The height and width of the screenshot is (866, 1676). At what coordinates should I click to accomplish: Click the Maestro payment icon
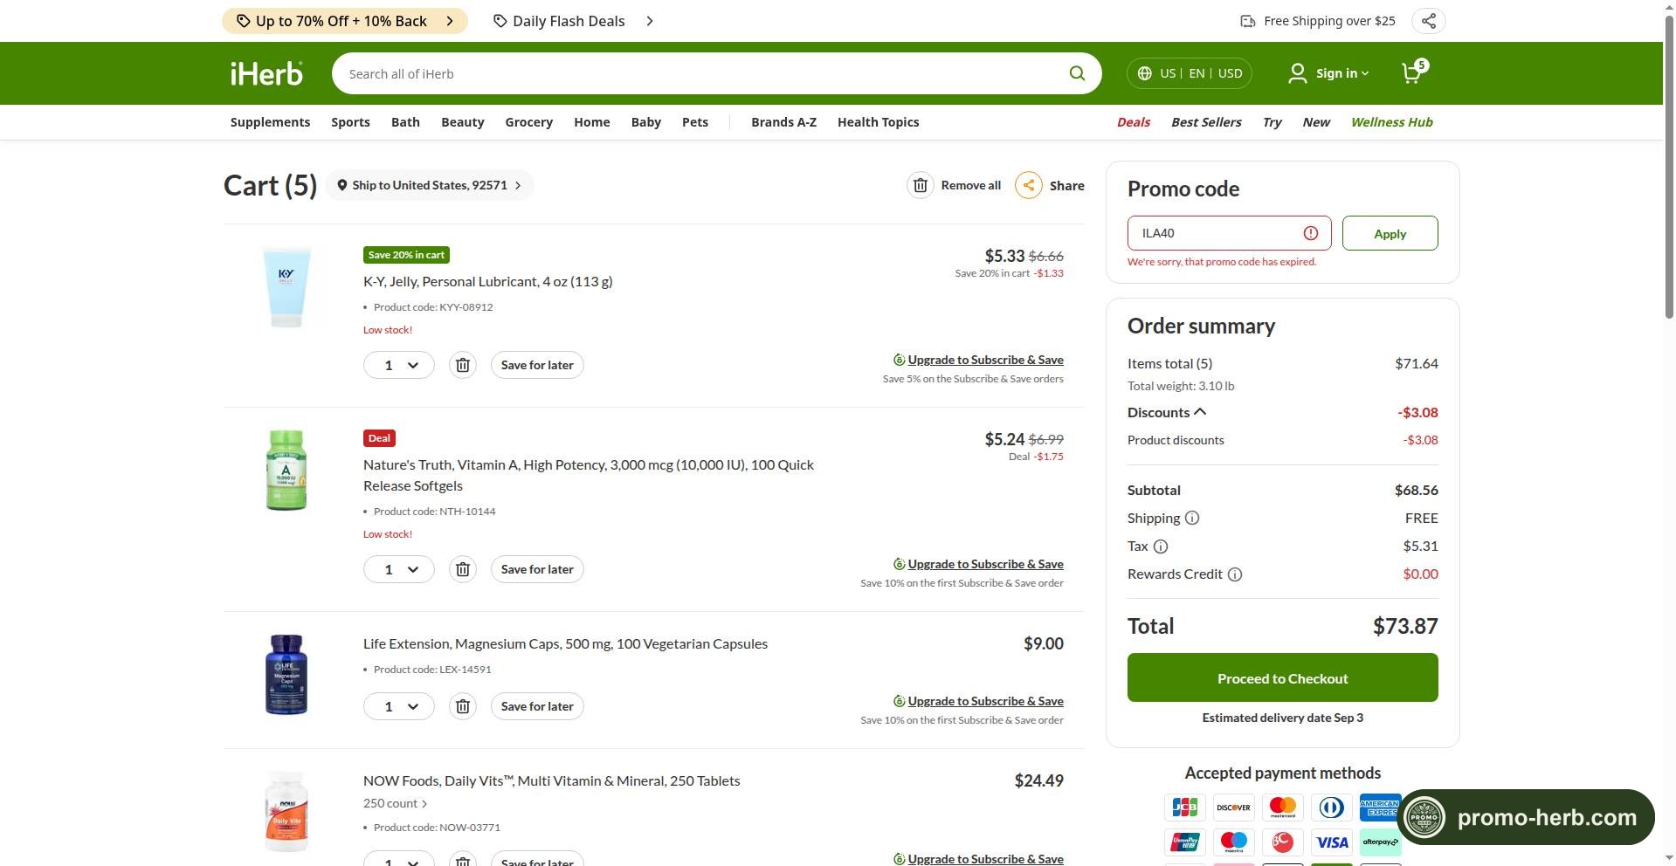(x=1233, y=842)
